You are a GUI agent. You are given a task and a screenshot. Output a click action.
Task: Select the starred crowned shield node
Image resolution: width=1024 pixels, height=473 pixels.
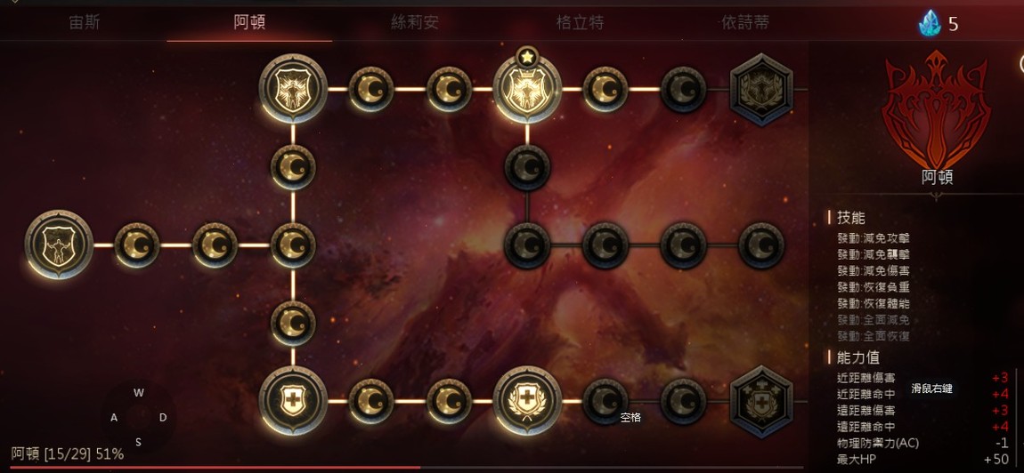click(x=527, y=89)
